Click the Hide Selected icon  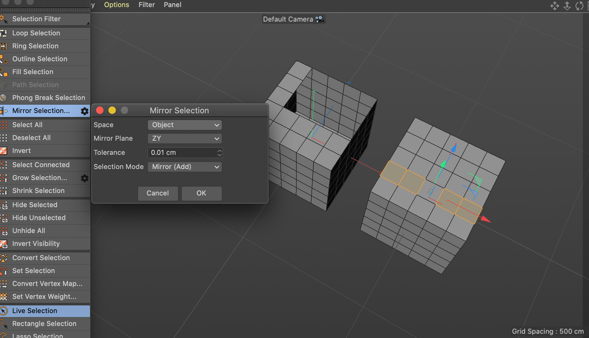tap(4, 205)
